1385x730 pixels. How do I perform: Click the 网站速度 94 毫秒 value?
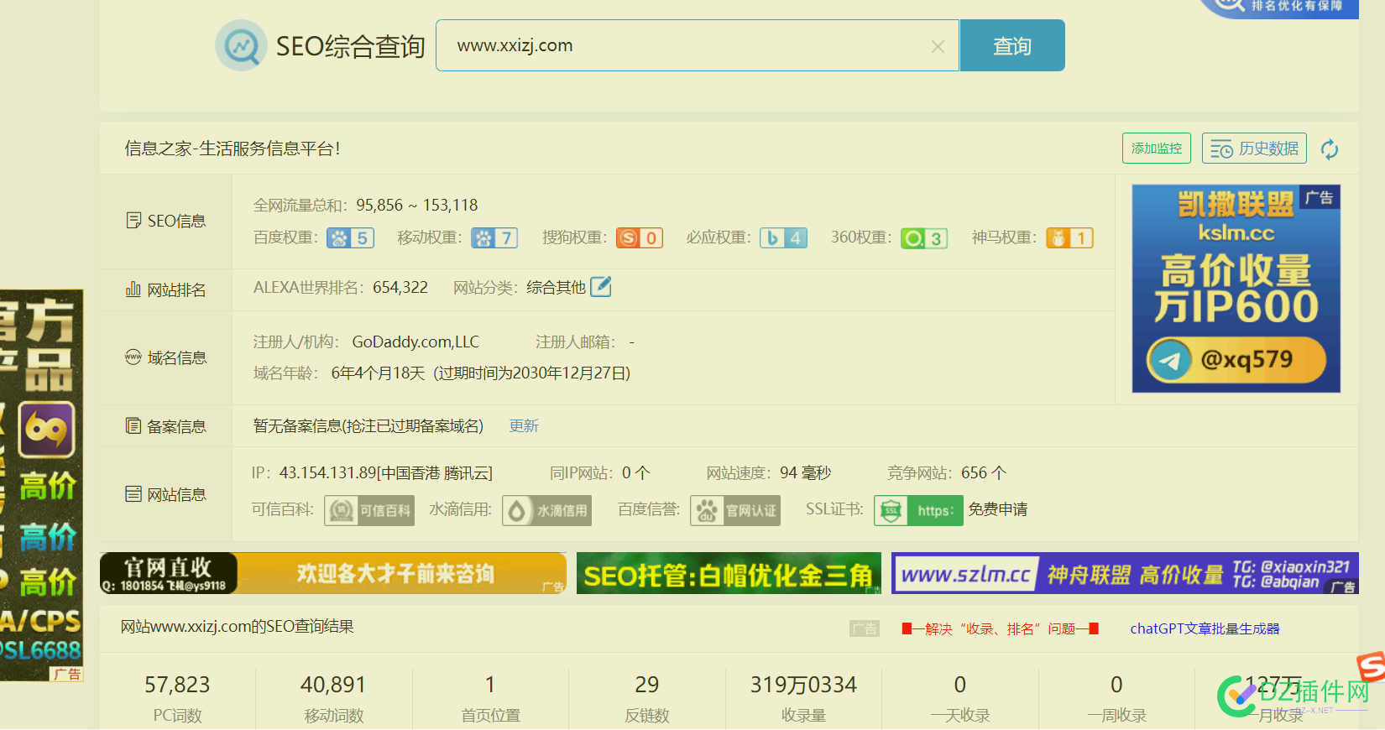pos(806,473)
